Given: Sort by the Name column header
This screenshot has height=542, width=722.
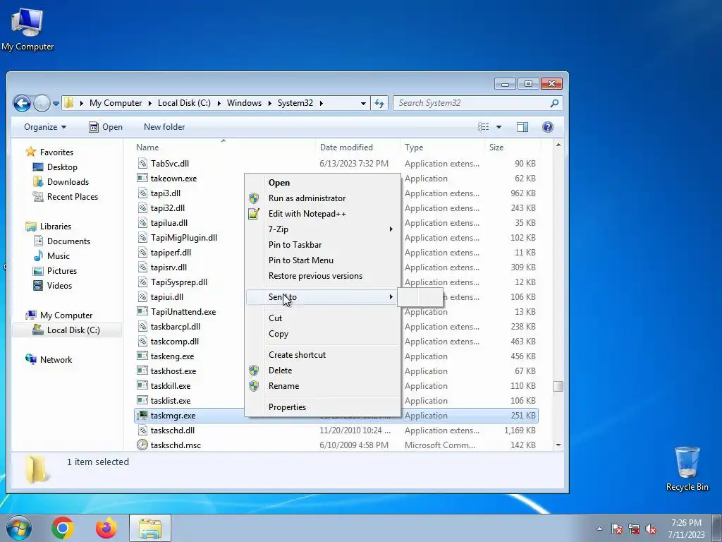Looking at the screenshot, I should pos(224,147).
